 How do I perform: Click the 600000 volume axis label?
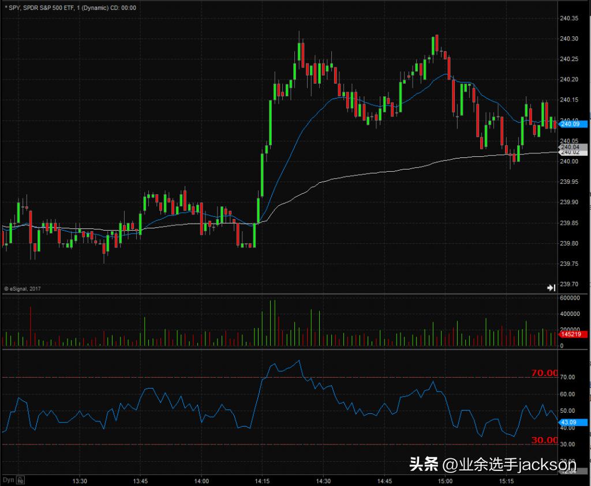point(570,298)
